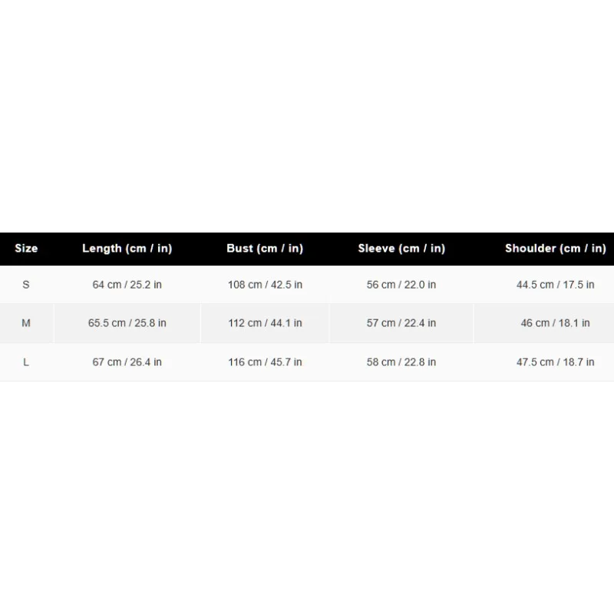Click the Length (cm / in) header
Screen dimensions: 614x614
click(x=127, y=248)
